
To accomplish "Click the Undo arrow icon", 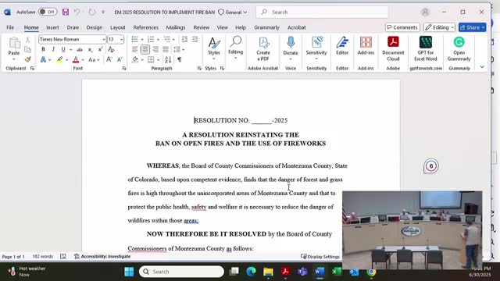I will 77,12.
